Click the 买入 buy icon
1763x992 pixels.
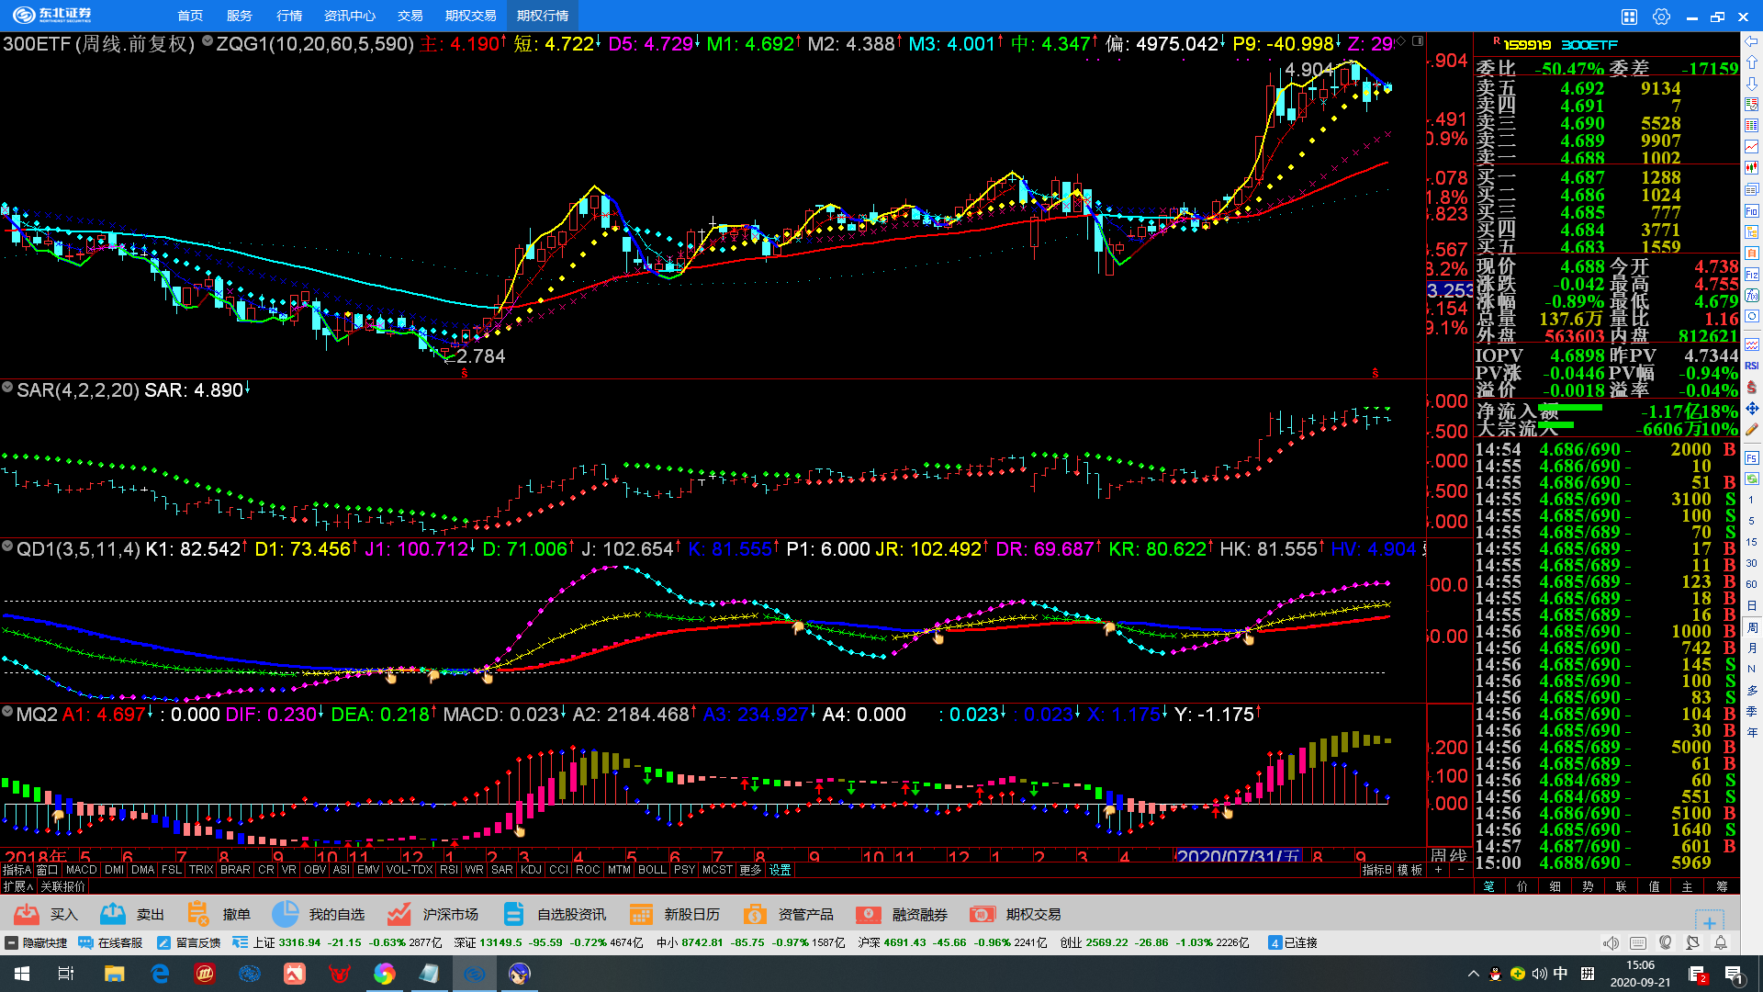28,914
